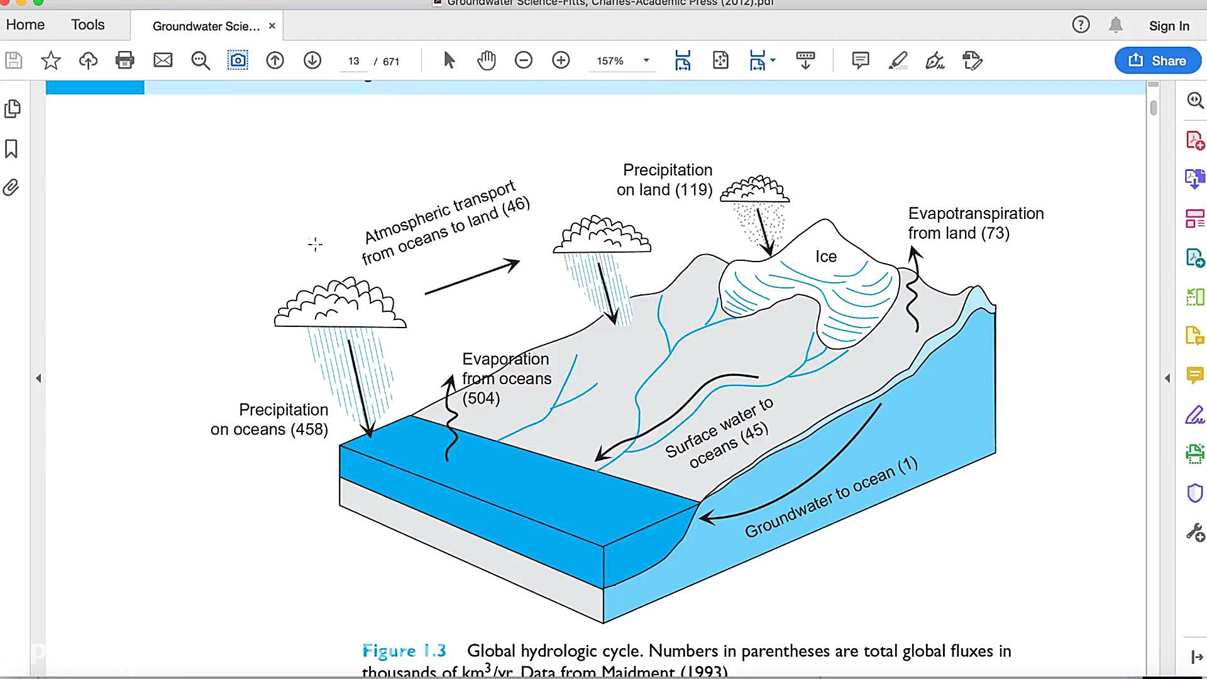Click the page number input field
This screenshot has height=679, width=1207.
(354, 61)
